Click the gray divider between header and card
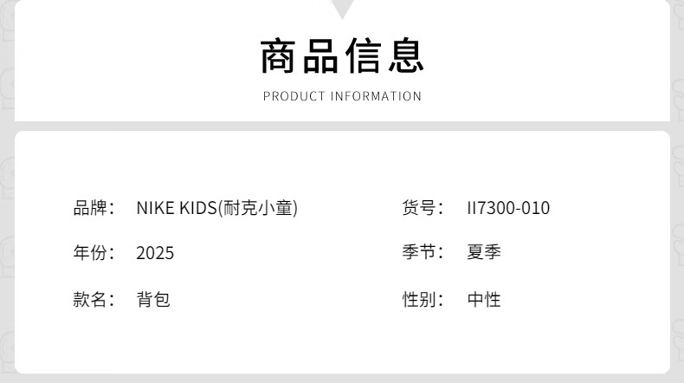Screen dimensions: 684x383 pos(343,127)
